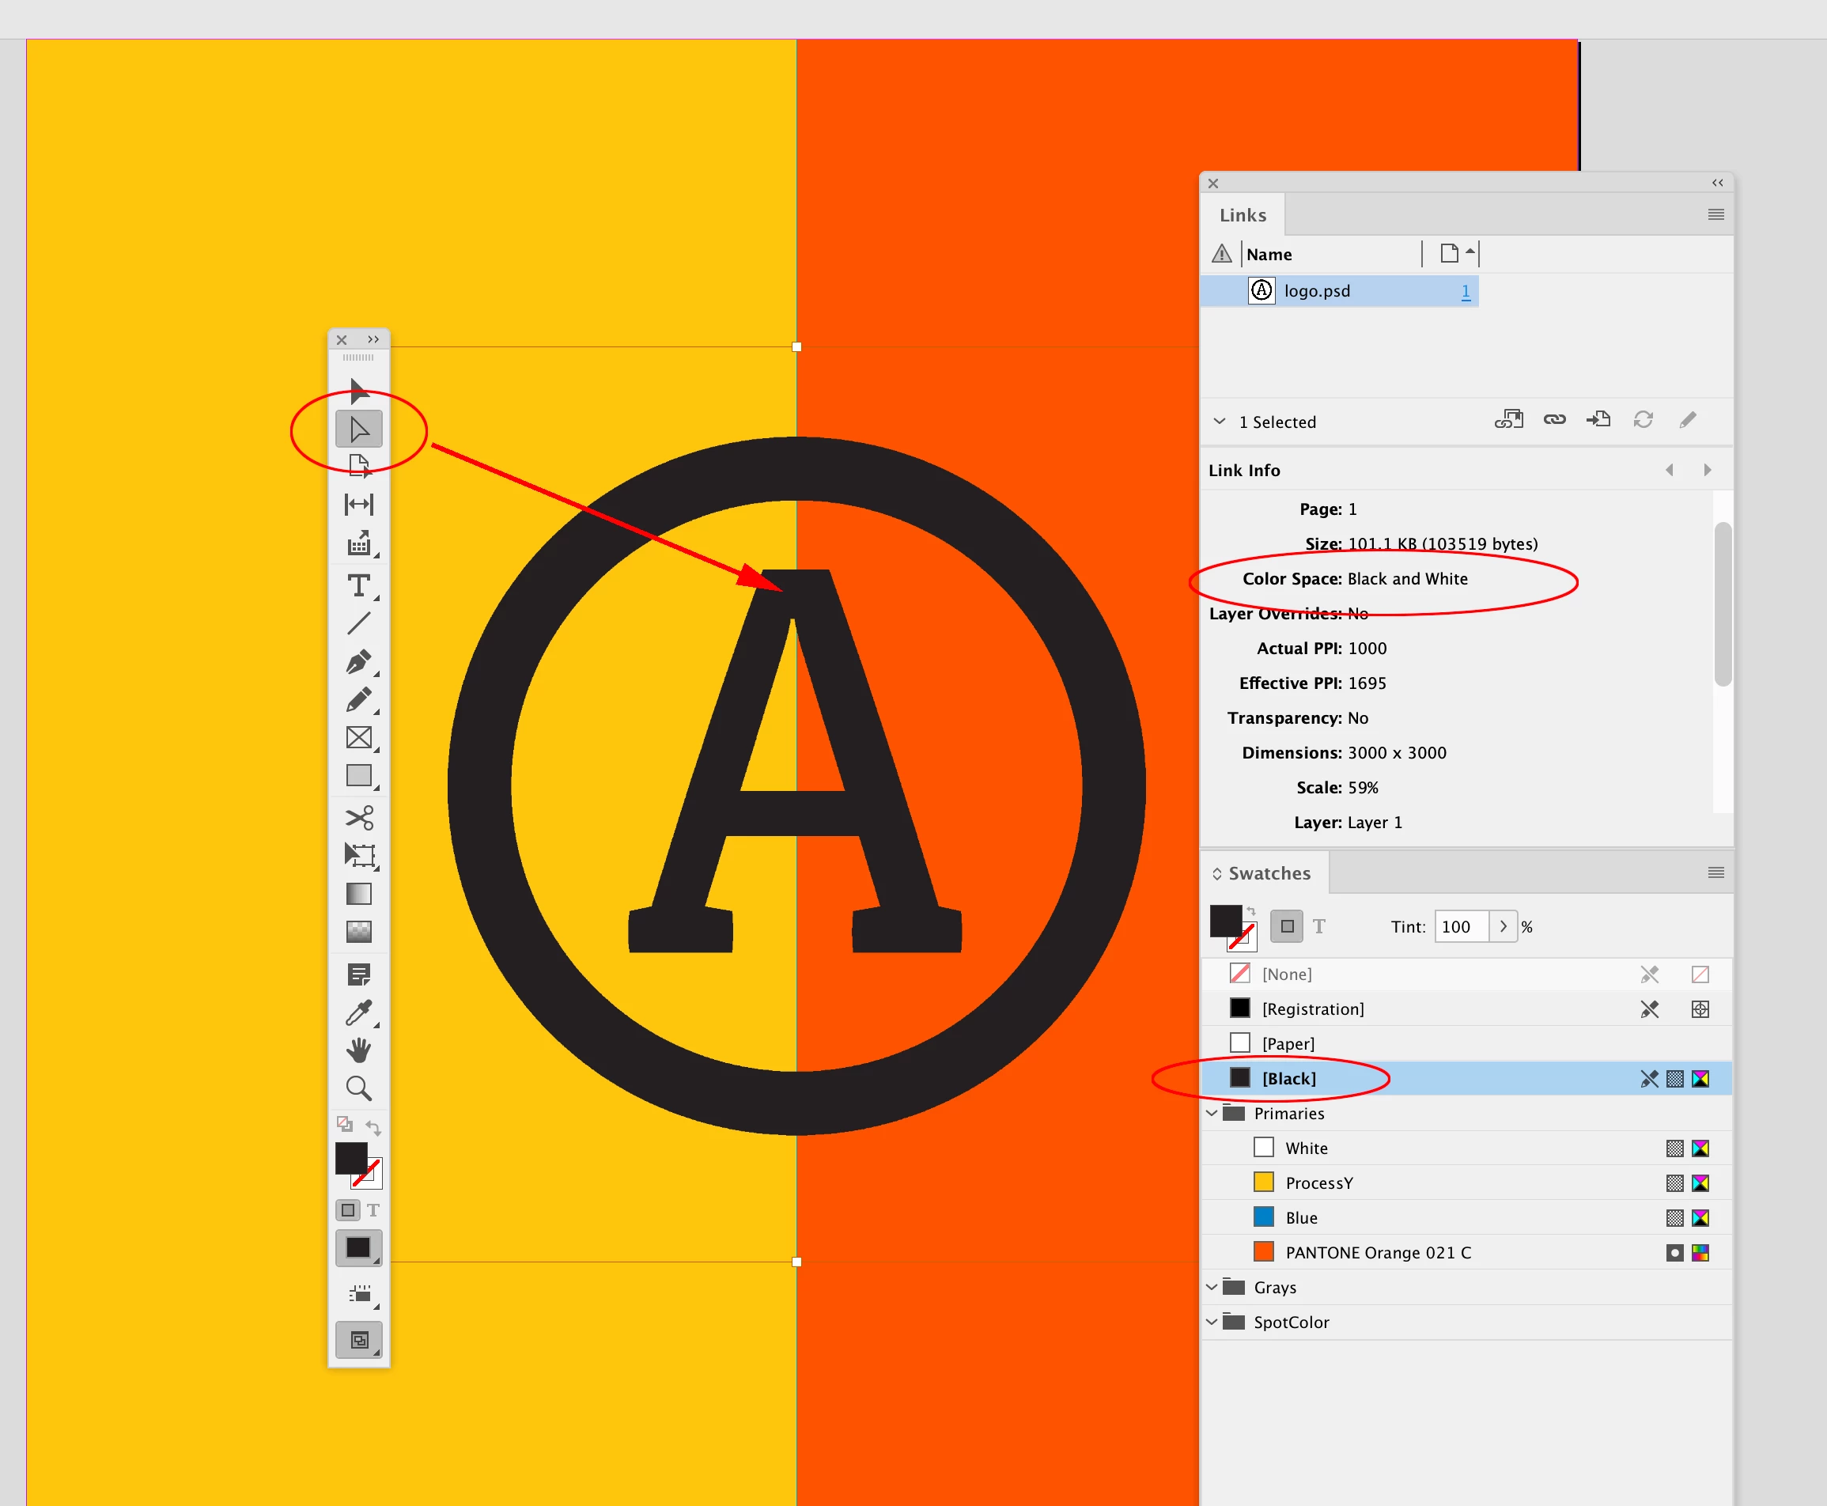Open the Swatches panel menu

tap(1715, 872)
